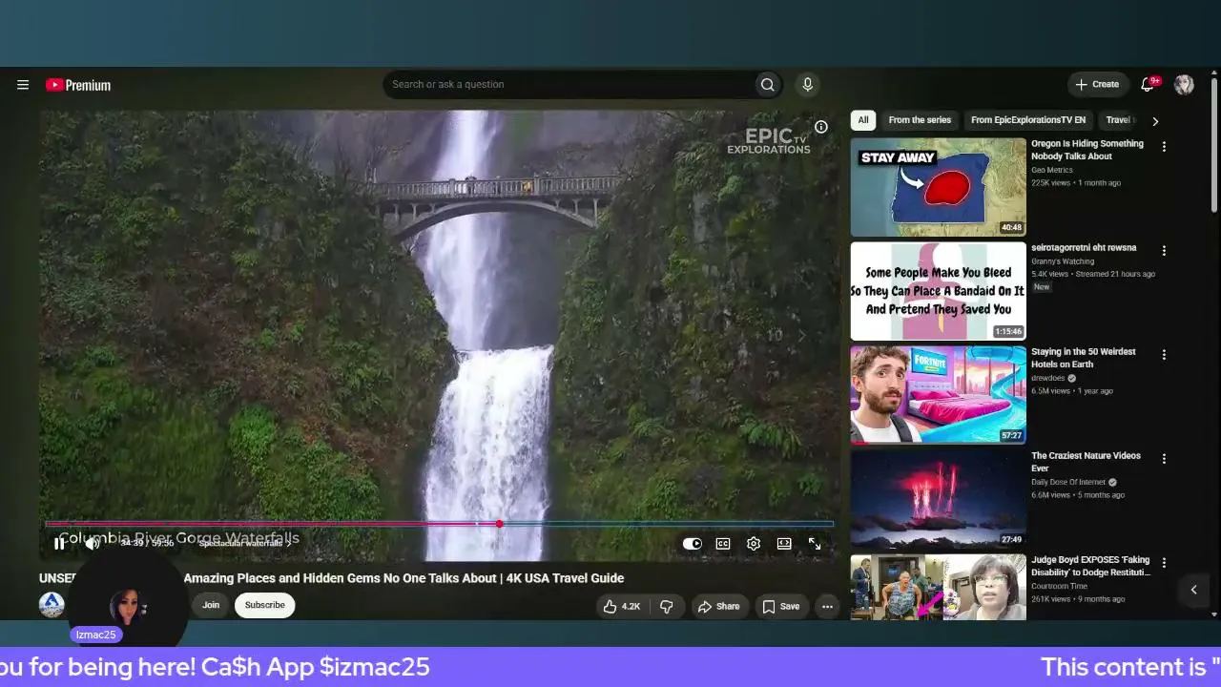Viewport: 1221px width, 687px height.
Task: Switch to theater mode
Action: (784, 544)
